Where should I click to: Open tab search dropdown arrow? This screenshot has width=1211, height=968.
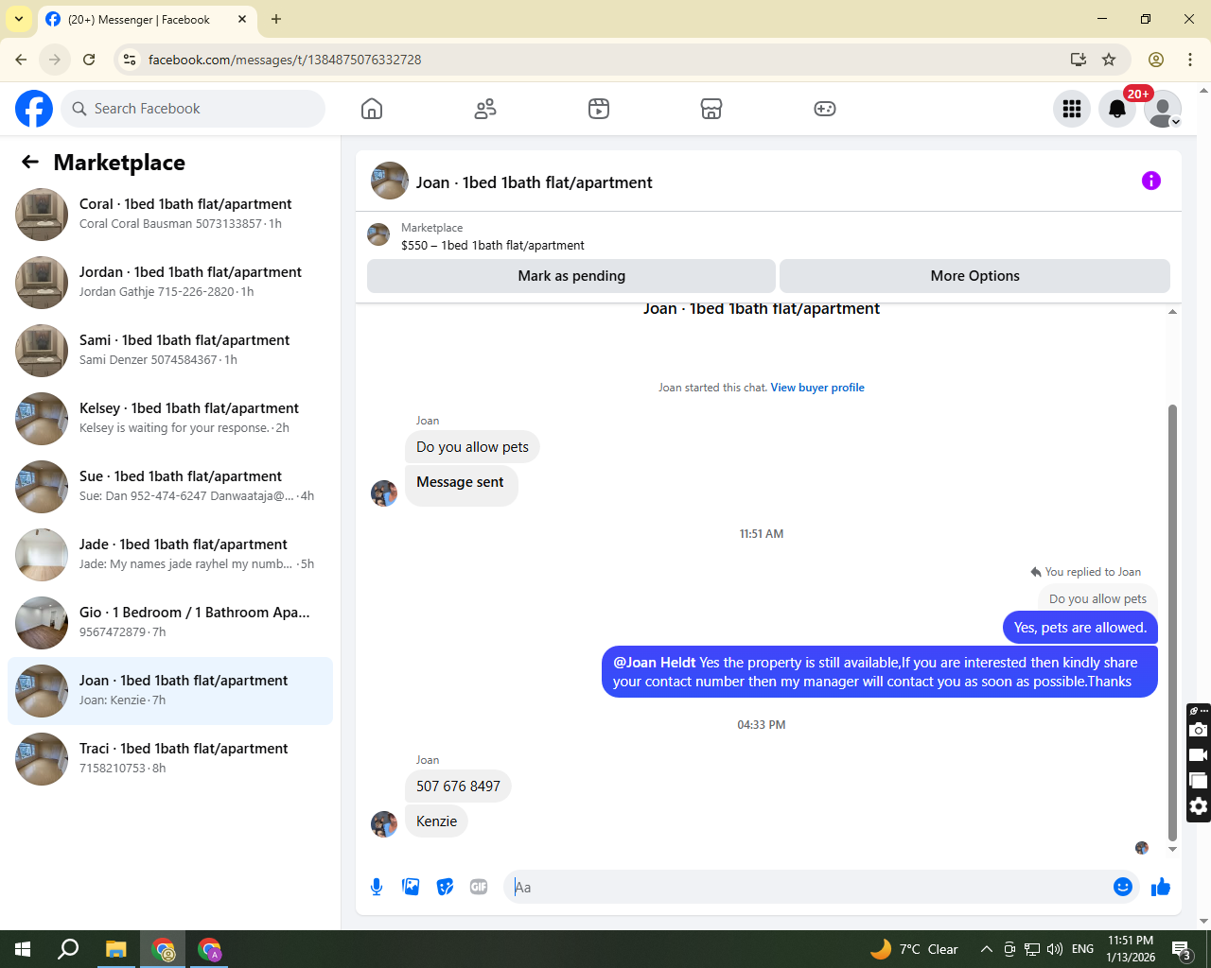click(x=19, y=19)
